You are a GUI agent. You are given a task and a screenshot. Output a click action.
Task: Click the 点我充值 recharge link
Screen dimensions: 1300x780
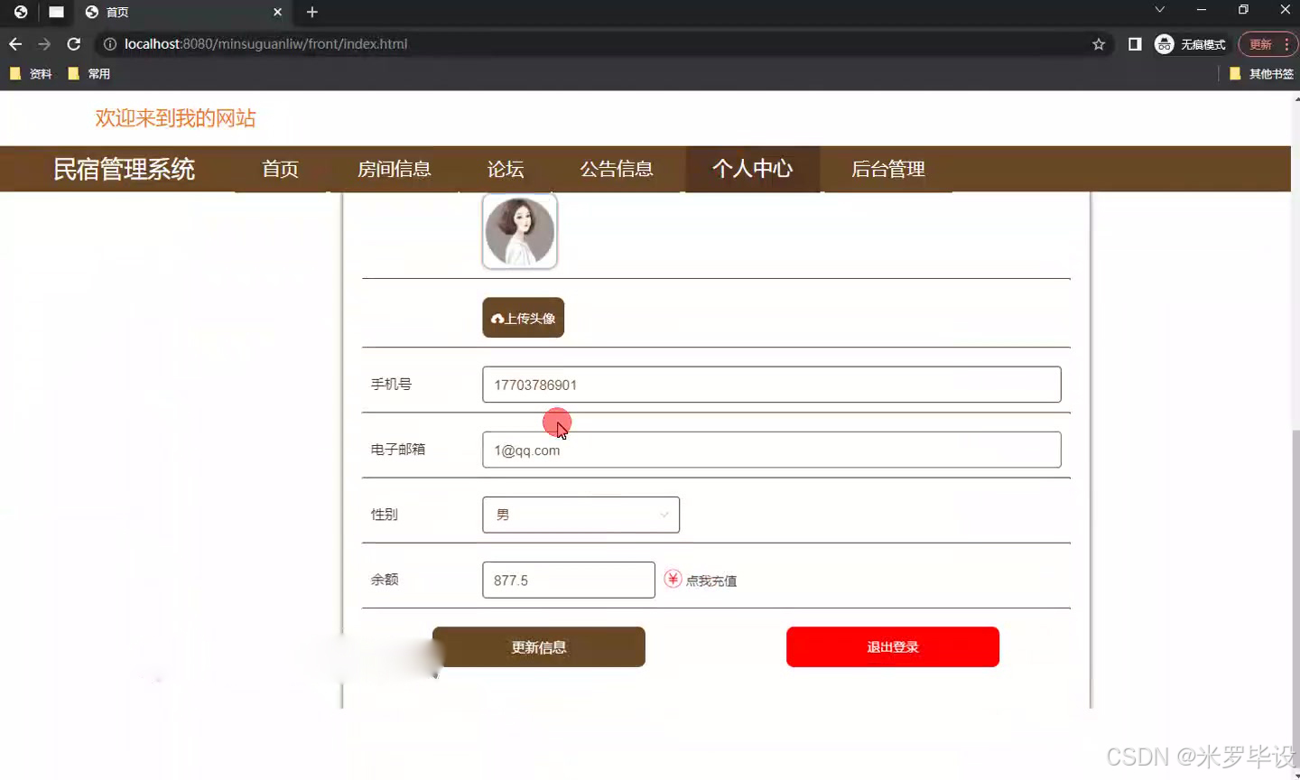pyautogui.click(x=710, y=580)
